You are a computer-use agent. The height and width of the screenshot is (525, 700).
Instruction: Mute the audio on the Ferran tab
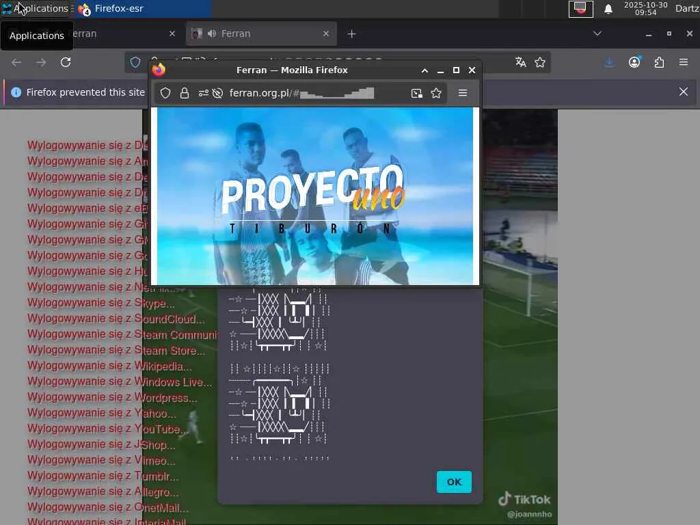pos(212,34)
